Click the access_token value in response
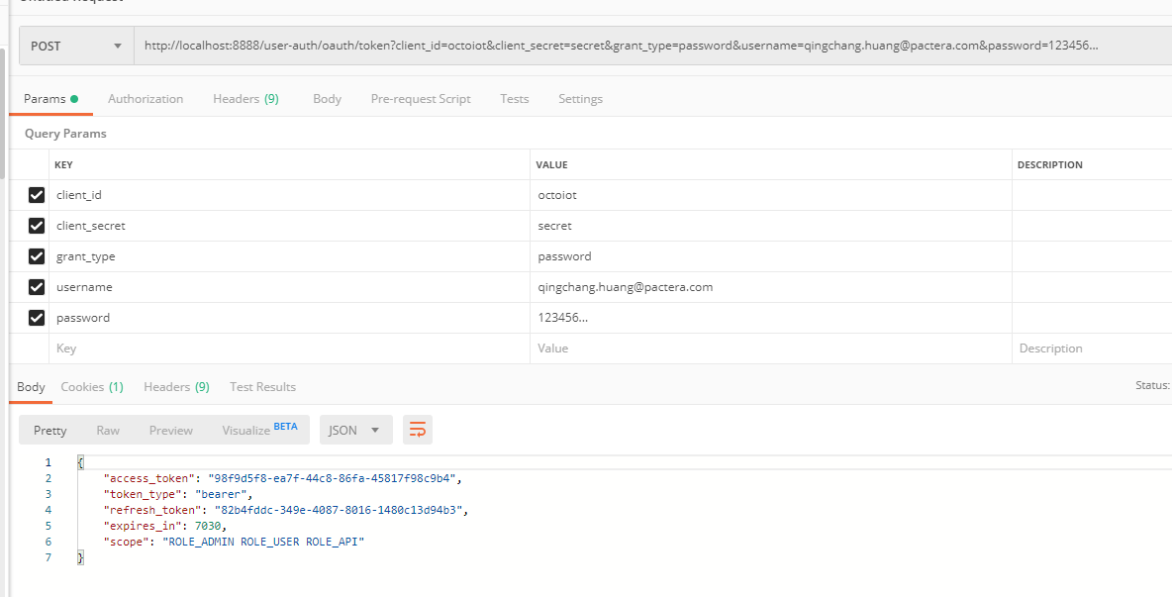 click(332, 479)
